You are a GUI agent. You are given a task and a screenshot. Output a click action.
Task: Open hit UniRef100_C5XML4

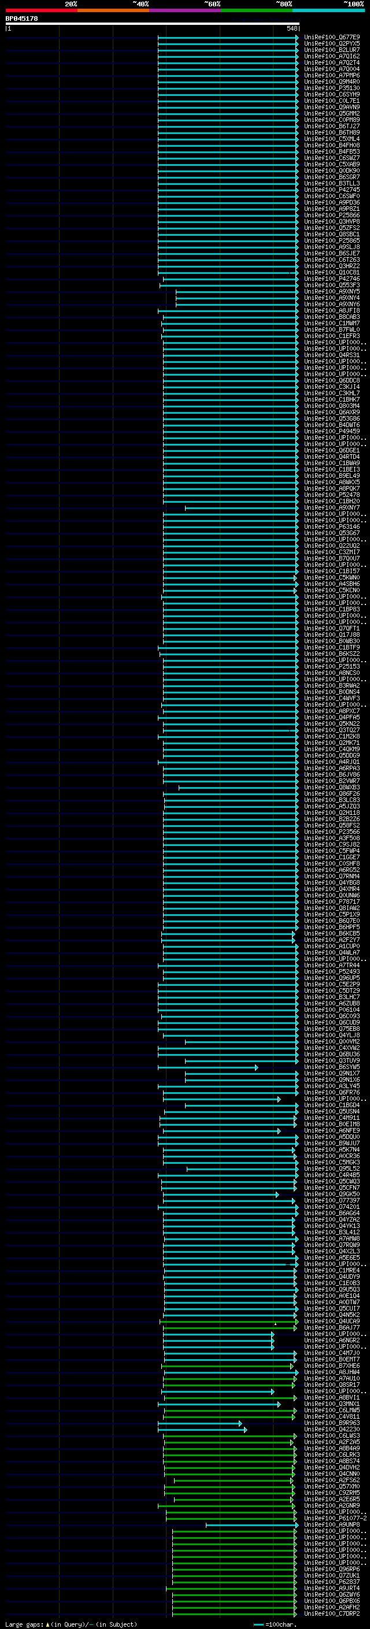[x=331, y=139]
